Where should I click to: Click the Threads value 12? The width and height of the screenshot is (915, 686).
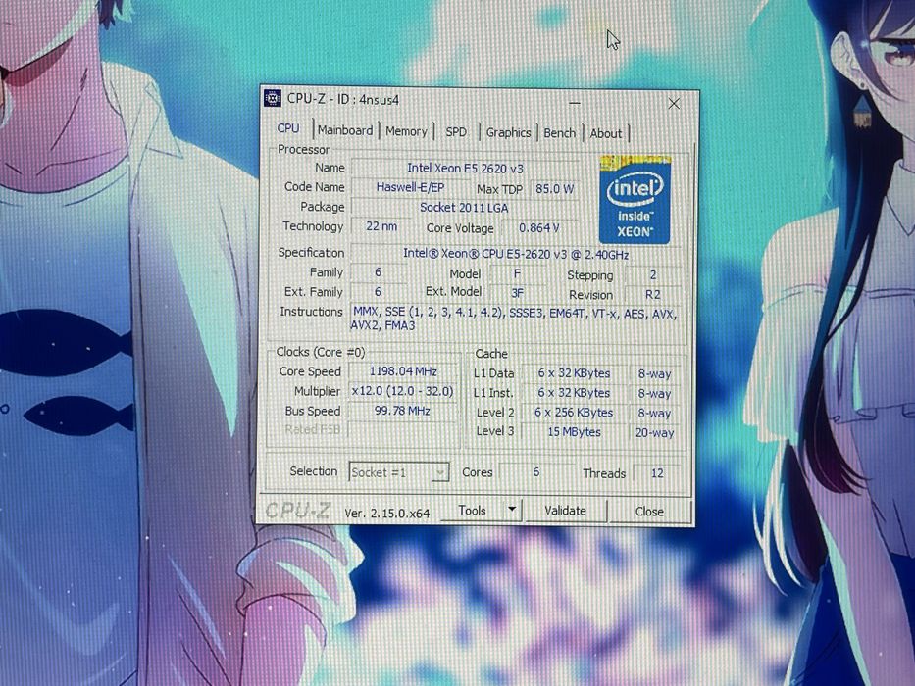pos(657,473)
